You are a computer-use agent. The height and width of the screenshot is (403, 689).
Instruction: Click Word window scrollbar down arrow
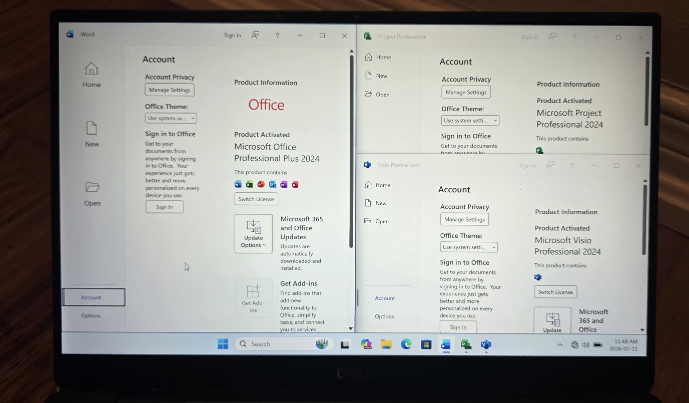pos(351,328)
